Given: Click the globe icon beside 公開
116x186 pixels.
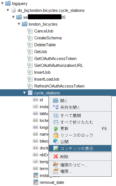Looking at the screenshot, I should tap(56, 141).
